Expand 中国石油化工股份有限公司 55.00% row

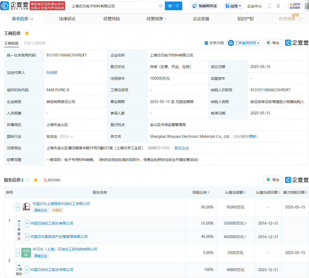(27, 223)
